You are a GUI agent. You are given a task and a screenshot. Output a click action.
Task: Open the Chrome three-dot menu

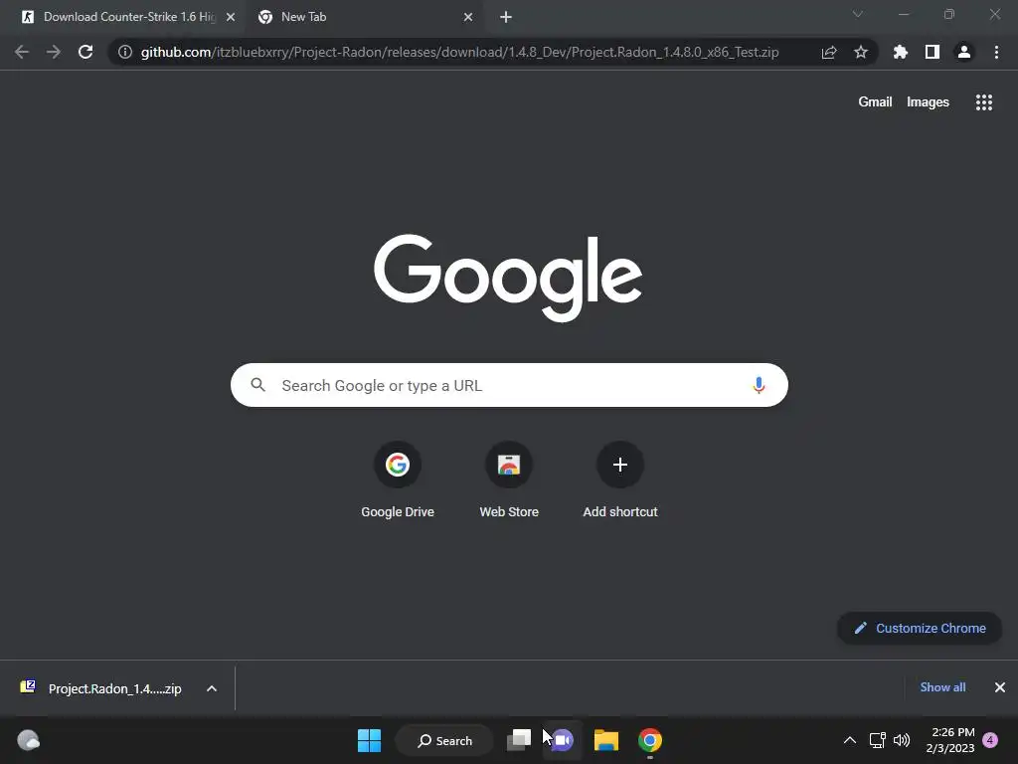point(996,52)
